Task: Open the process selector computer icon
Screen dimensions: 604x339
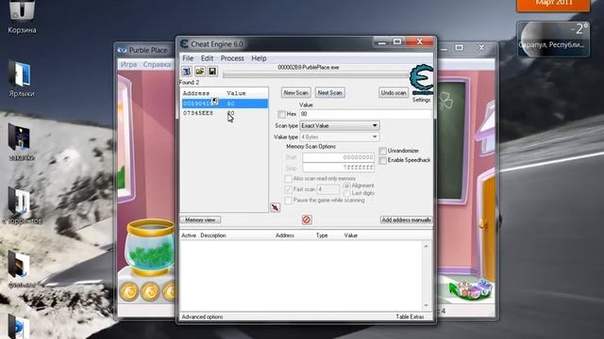Action: [187, 72]
